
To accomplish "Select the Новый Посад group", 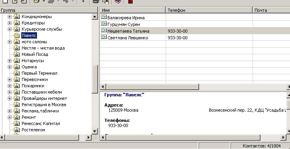I will (35, 54).
